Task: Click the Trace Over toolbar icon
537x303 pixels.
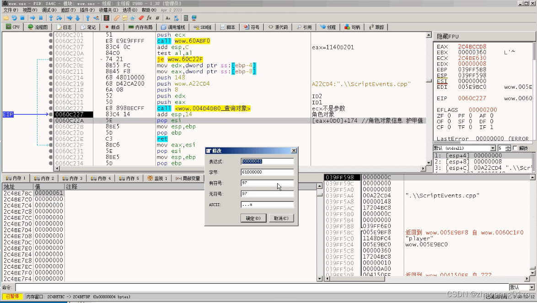Action: tap(78, 18)
